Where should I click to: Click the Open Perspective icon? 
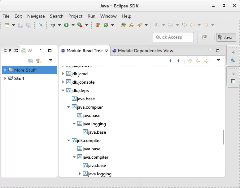coord(205,37)
